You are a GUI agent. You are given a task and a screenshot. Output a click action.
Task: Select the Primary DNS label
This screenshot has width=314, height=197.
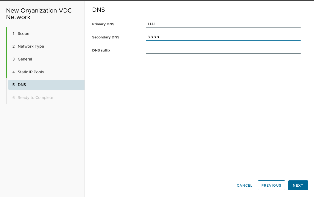pyautogui.click(x=103, y=24)
